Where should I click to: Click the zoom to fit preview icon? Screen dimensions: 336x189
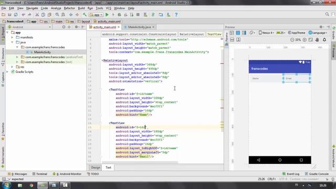[x=310, y=40]
